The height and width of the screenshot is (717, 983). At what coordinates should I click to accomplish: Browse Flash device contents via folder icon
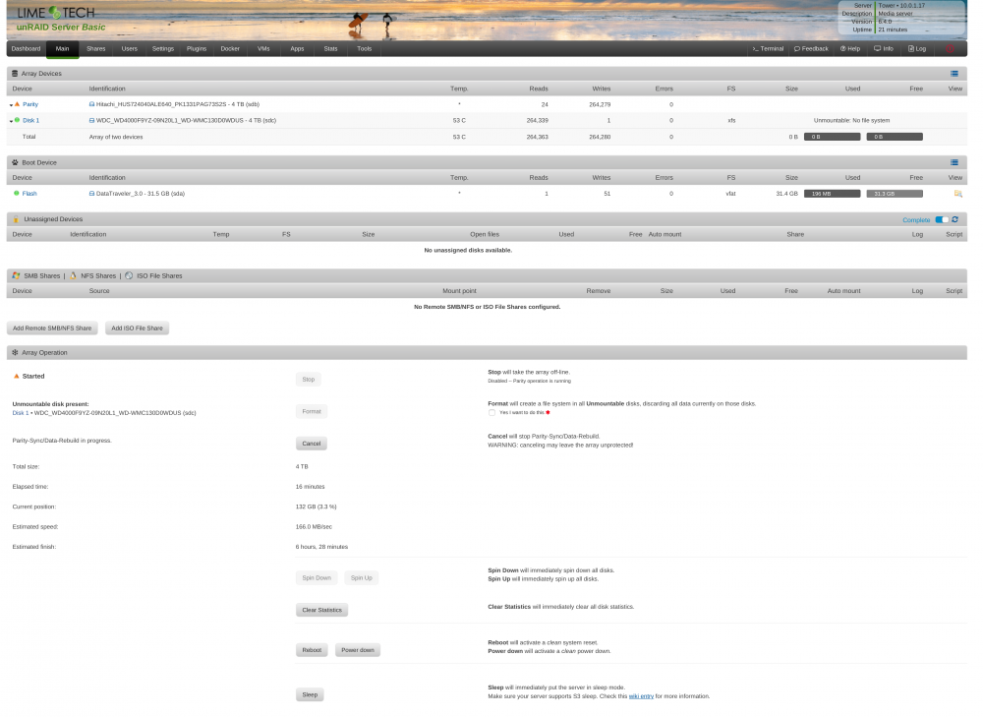(957, 193)
